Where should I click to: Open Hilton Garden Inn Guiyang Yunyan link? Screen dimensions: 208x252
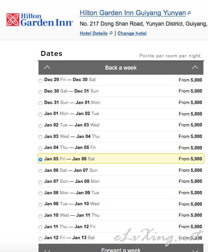click(x=133, y=13)
